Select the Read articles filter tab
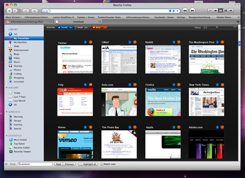The width and height of the screenshot is (245, 178). click(x=82, y=27)
